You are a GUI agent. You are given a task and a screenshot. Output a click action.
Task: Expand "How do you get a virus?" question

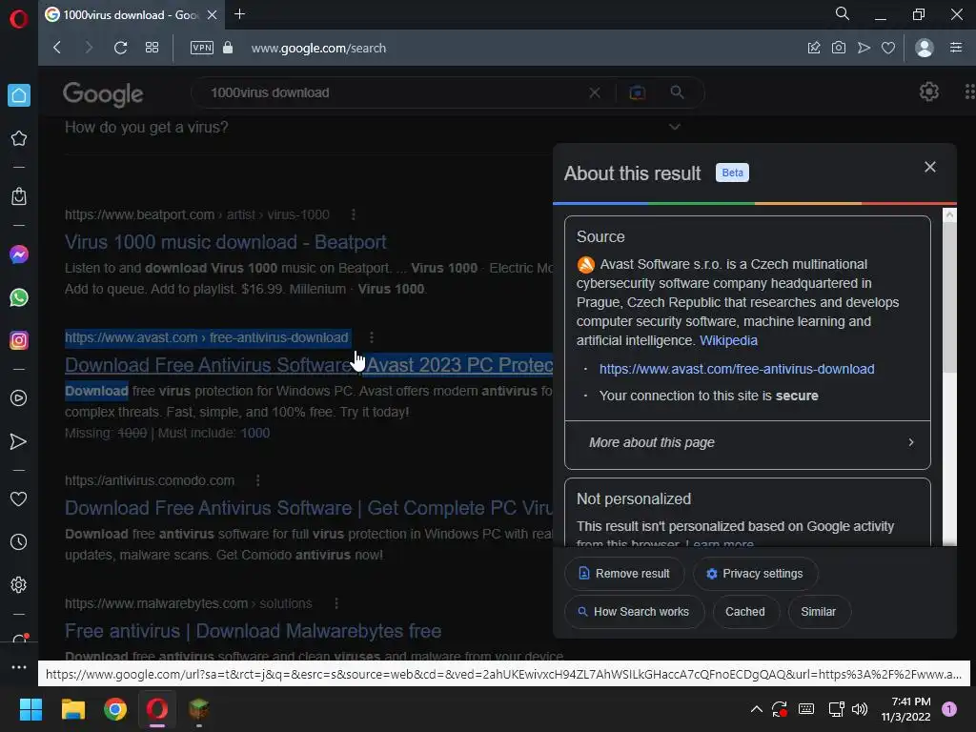(373, 127)
